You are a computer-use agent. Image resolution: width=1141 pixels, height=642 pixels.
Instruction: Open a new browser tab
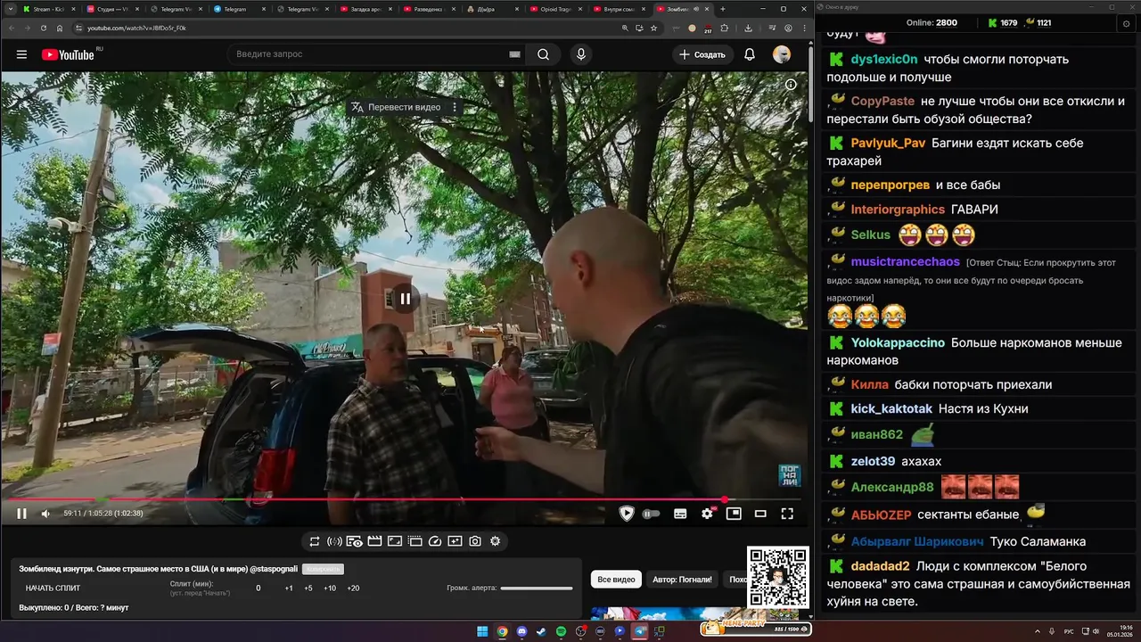[723, 9]
